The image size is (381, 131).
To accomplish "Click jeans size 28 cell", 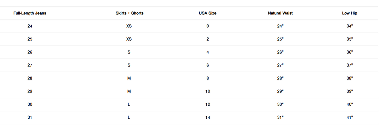I will 30,78.
